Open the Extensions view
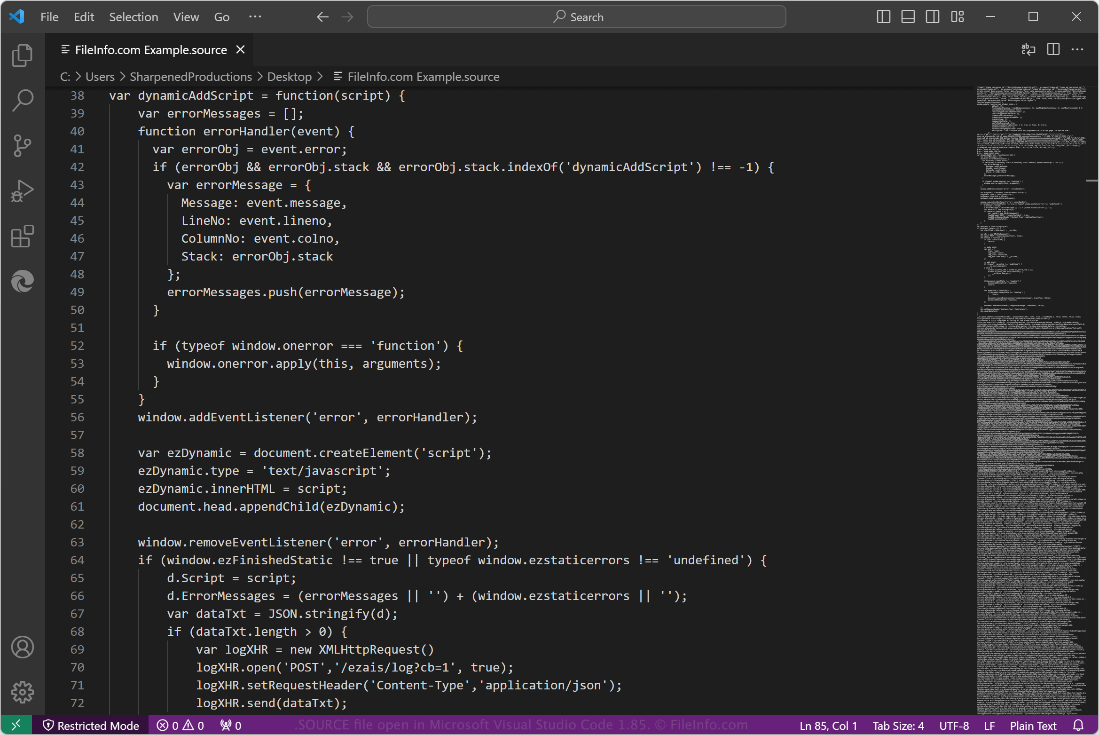 pos(22,237)
